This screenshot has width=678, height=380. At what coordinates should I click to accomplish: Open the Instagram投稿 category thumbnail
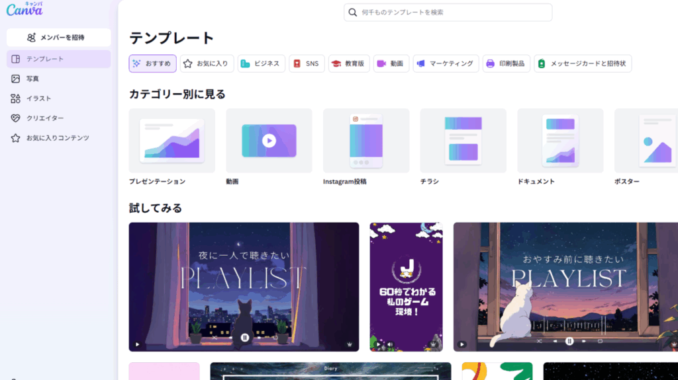pyautogui.click(x=365, y=141)
